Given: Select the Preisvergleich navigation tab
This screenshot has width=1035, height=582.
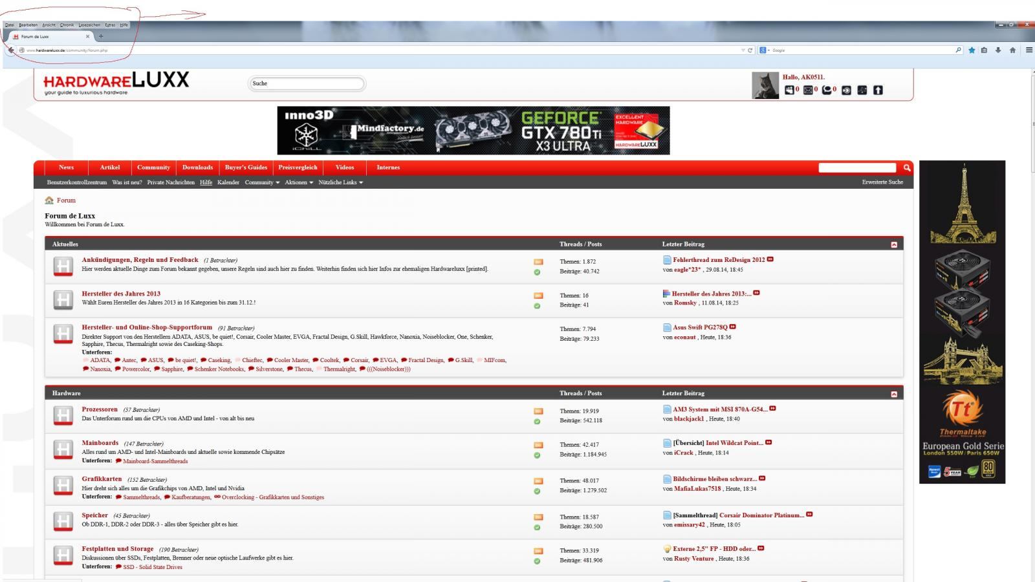Looking at the screenshot, I should [298, 167].
